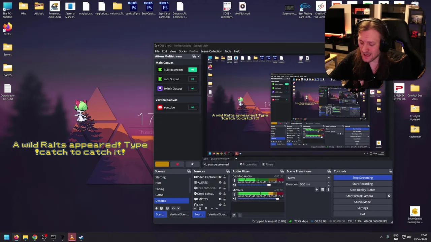The image size is (431, 242).
Task: Click the orange button in Aitum Multistream
Action: tap(162, 164)
